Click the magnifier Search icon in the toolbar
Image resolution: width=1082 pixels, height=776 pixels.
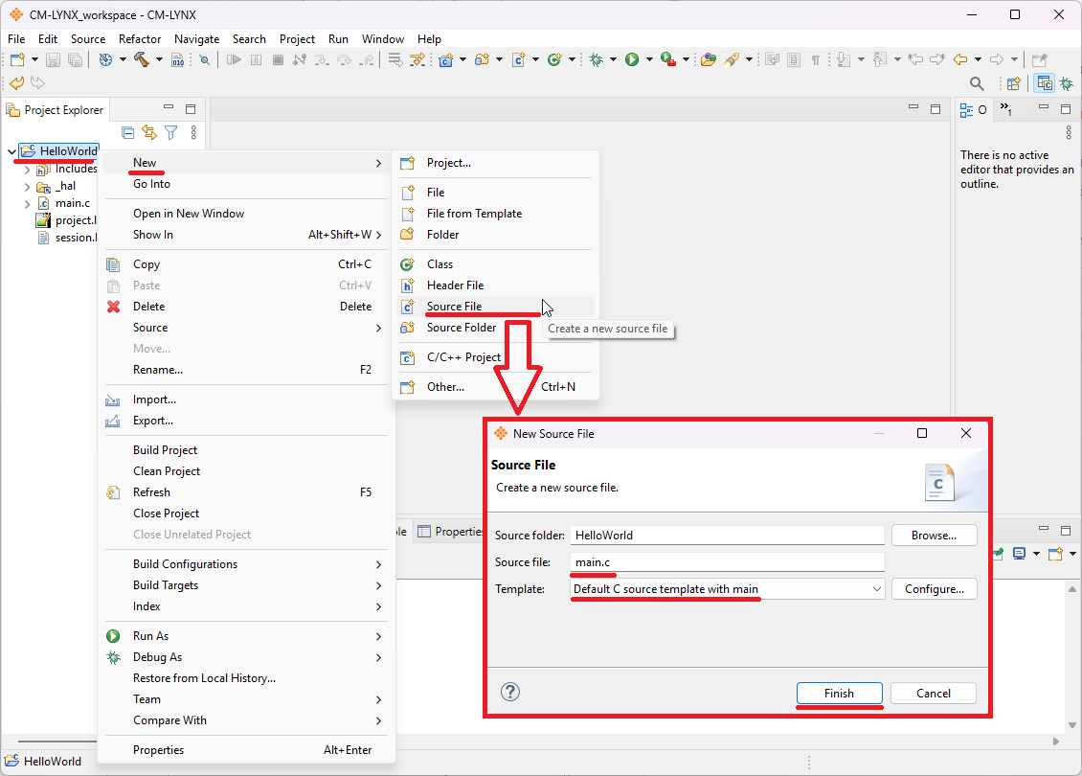click(x=977, y=84)
